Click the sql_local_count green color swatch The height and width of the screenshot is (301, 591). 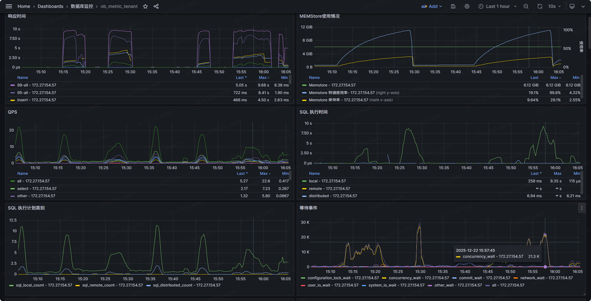coord(11,285)
